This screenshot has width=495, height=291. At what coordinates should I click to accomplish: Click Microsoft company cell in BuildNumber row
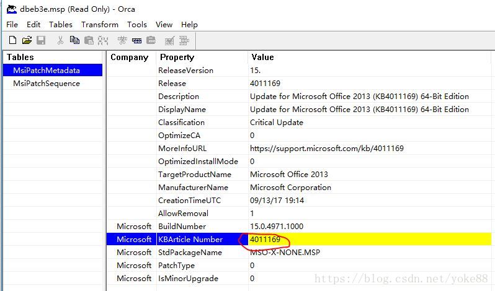[134, 227]
